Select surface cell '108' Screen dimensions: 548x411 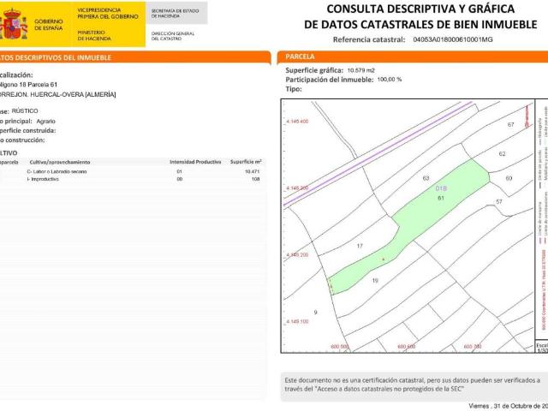256,179
